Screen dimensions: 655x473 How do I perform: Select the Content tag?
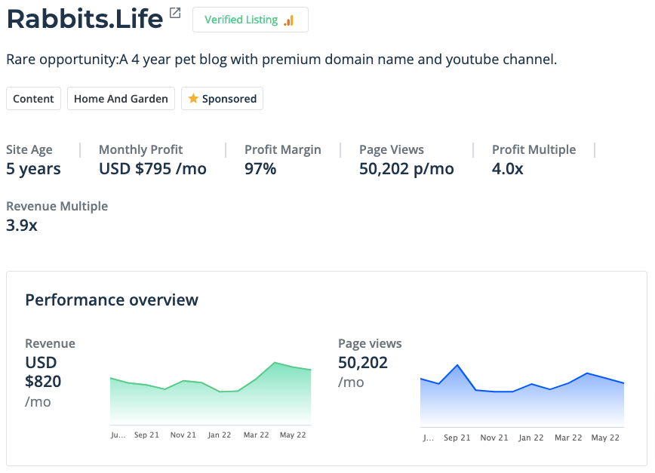pos(33,99)
